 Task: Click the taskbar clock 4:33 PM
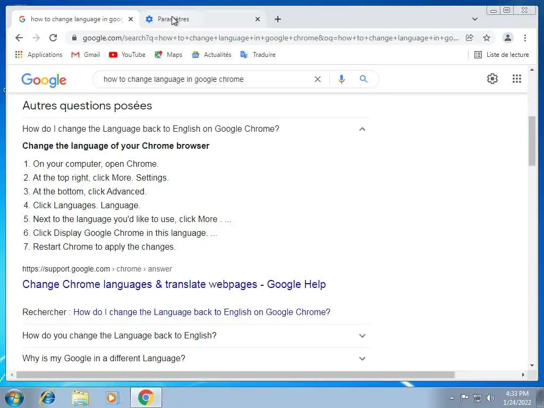pos(517,398)
